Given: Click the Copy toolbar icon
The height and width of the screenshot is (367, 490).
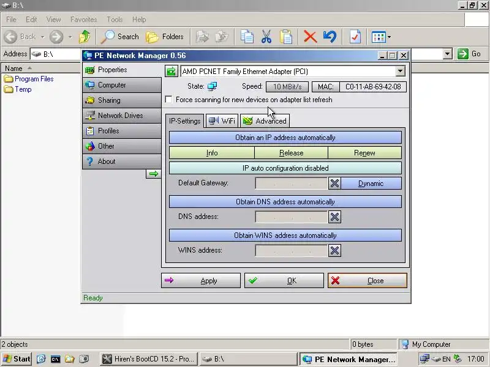Looking at the screenshot, I should tap(247, 37).
